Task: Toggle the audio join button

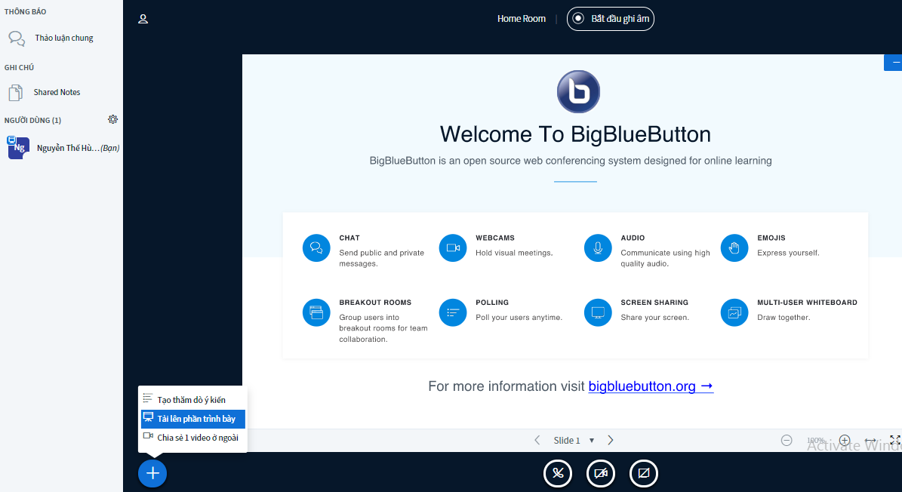Action: [x=558, y=474]
